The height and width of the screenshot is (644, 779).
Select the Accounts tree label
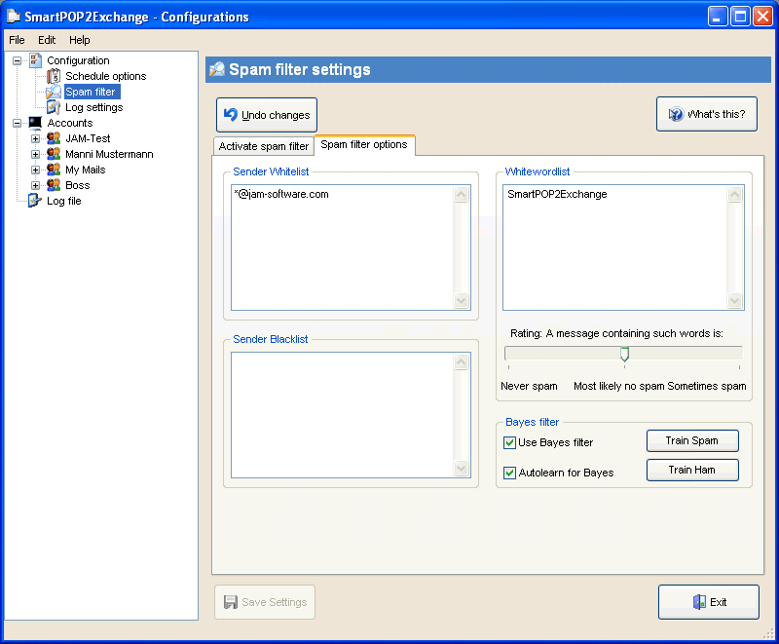(x=70, y=123)
